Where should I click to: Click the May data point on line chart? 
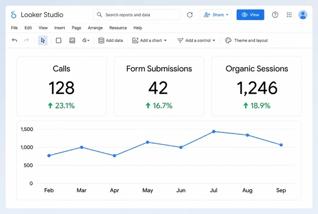click(148, 142)
